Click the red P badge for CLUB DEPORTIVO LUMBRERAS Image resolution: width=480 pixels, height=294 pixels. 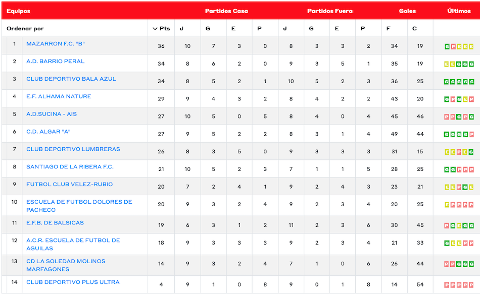[x=459, y=152]
